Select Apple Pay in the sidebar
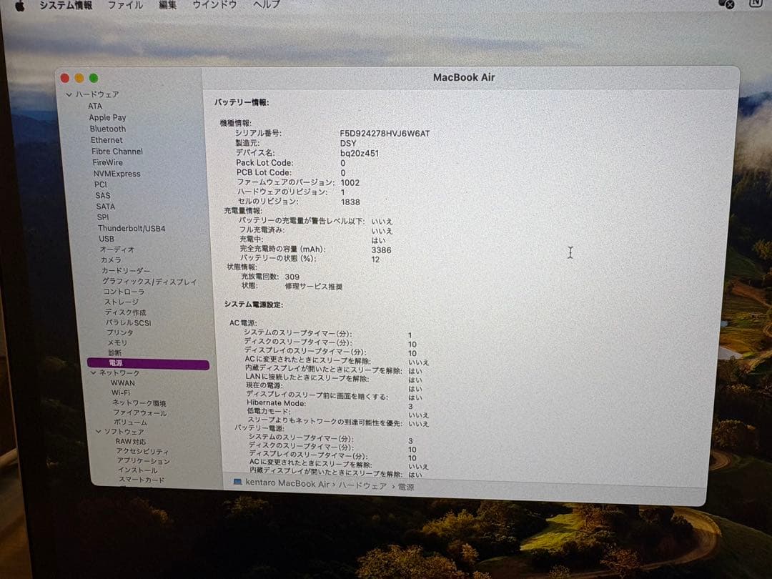 107,118
